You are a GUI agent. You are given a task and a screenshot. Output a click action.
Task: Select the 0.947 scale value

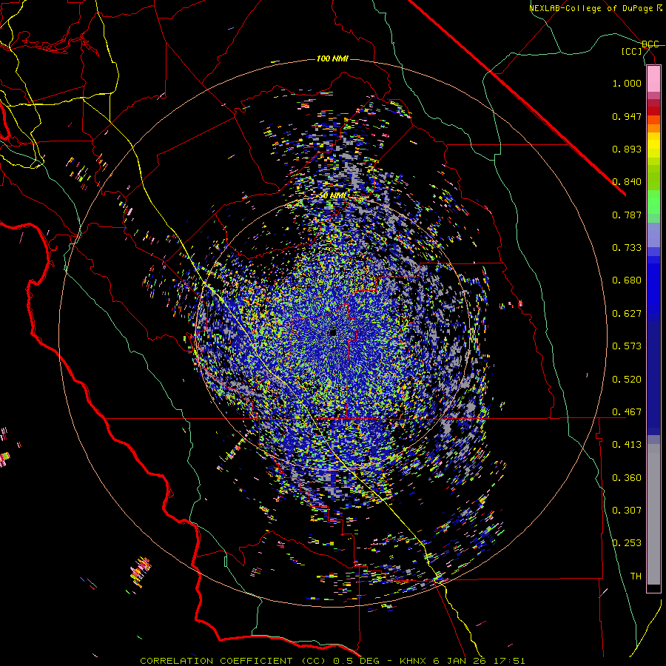click(x=627, y=116)
